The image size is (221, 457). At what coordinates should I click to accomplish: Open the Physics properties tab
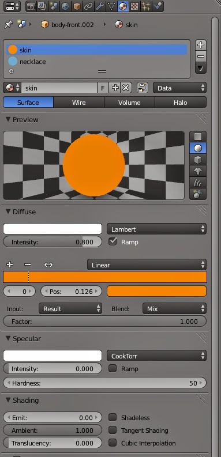pyautogui.click(x=158, y=6)
